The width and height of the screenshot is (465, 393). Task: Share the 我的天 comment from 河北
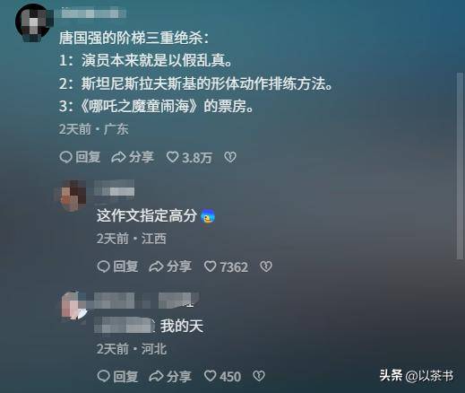tap(170, 376)
